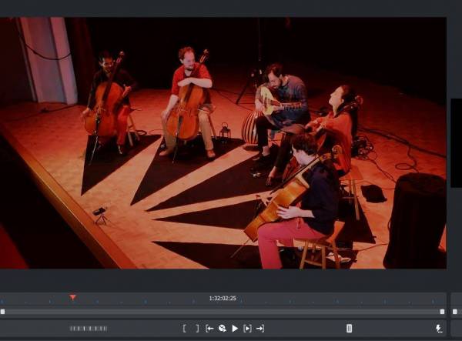Click the right handle of the zoom scrollbar
The image size is (462, 341).
pyautogui.click(x=442, y=312)
